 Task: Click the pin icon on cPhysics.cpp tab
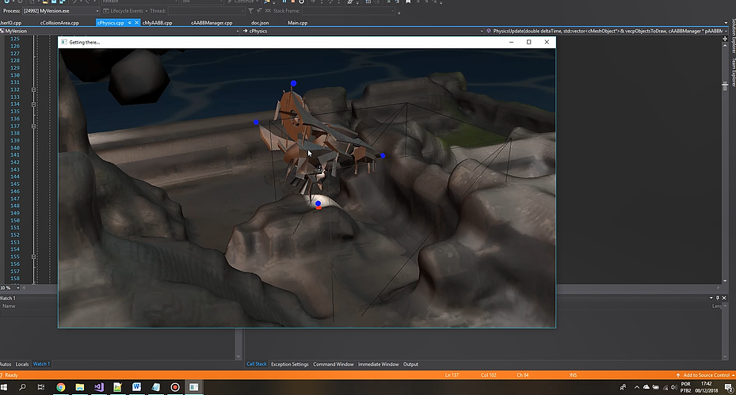[x=130, y=22]
